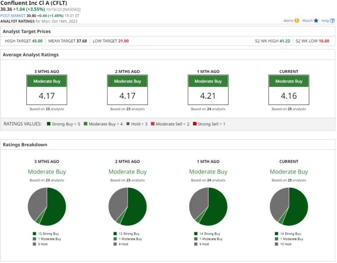Click the POST-MARKET label
Viewport: 337px width, 263px height.
click(x=13, y=16)
